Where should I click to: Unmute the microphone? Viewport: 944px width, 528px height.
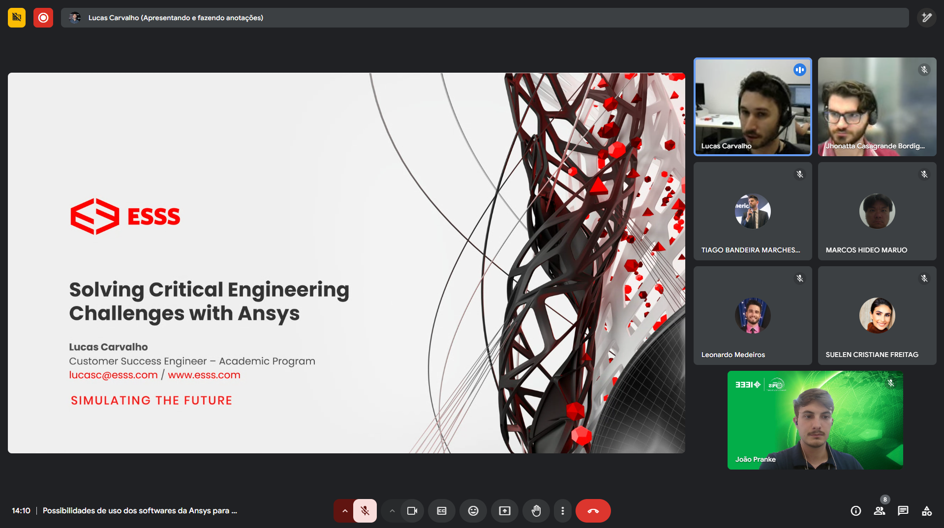pos(365,511)
